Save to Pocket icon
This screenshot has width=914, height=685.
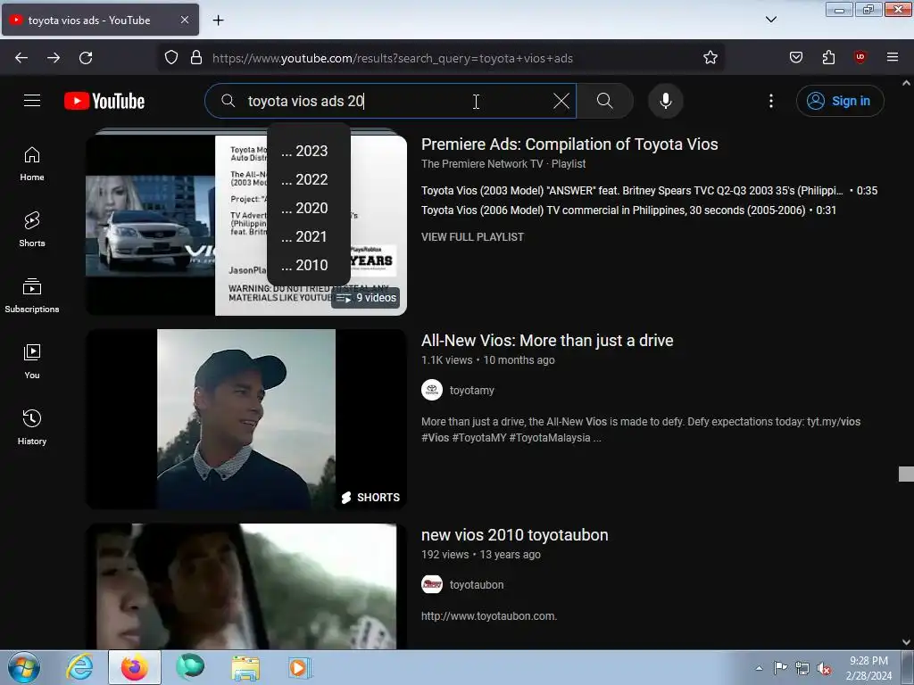pyautogui.click(x=795, y=57)
